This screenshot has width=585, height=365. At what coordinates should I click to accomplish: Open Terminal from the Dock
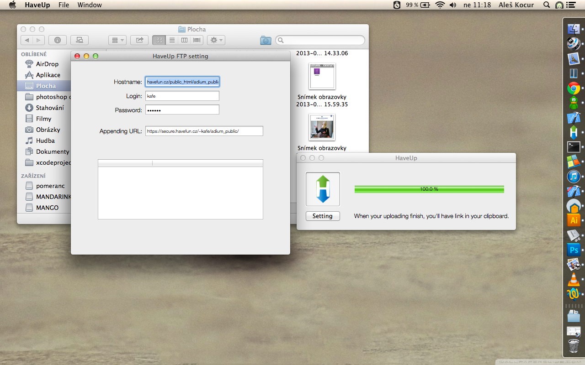coord(574,147)
